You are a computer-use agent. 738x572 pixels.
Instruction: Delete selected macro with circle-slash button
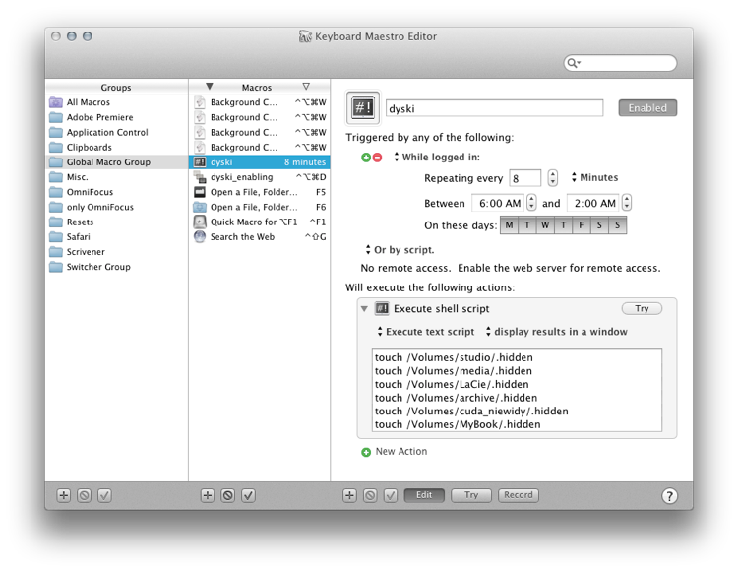click(228, 495)
